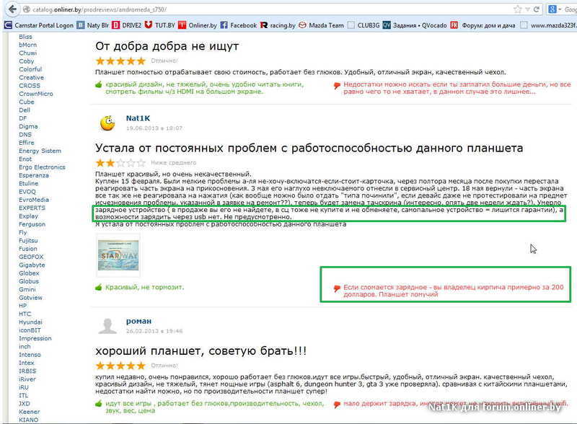Screen dimensions: 577x424
Task: Pick the GEOFOX brand link
Action: coord(31,257)
